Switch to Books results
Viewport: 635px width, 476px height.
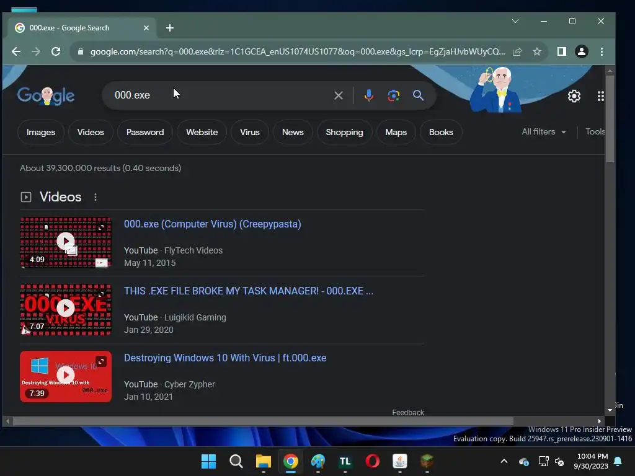point(441,132)
